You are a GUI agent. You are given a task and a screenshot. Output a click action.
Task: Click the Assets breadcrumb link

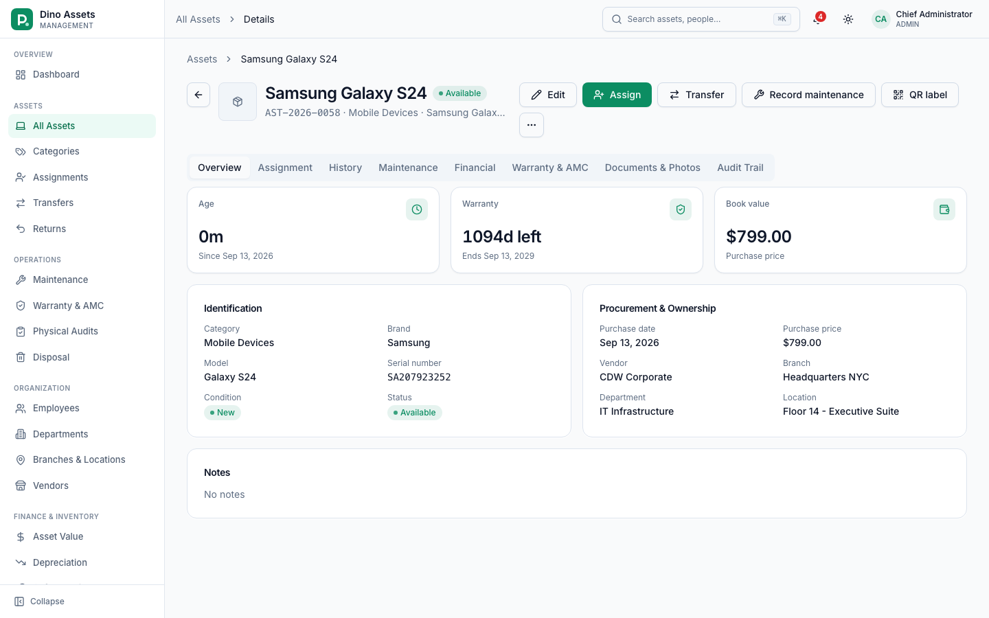(202, 59)
